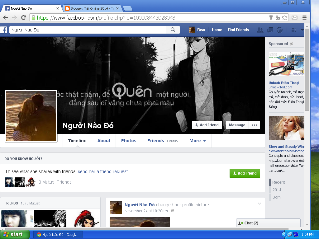
Task: Open the friend requests icon
Action: (260, 30)
